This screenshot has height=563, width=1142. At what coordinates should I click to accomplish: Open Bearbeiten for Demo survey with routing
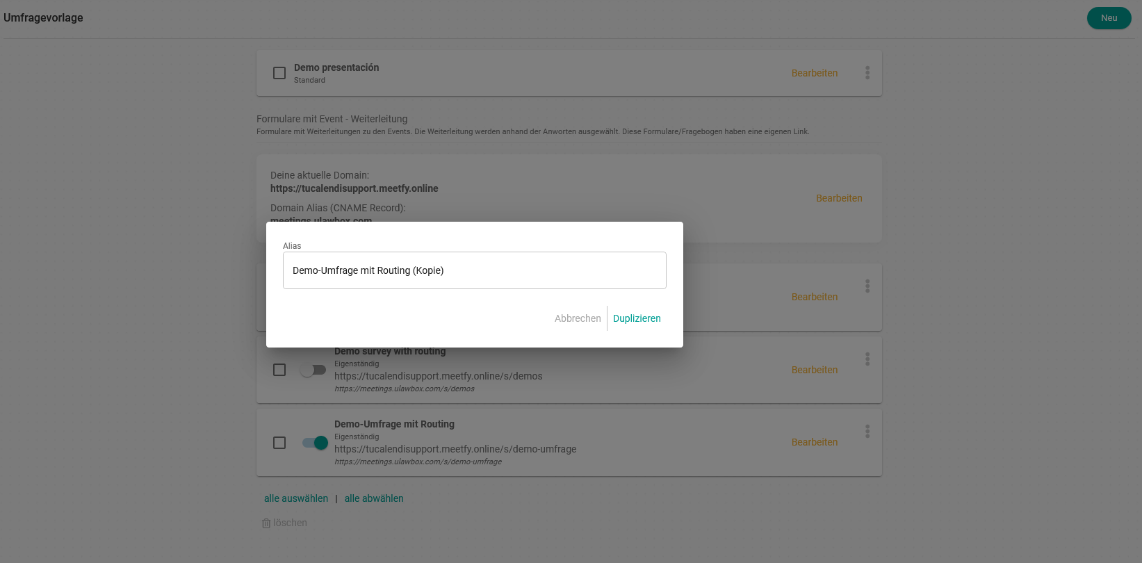[815, 370]
